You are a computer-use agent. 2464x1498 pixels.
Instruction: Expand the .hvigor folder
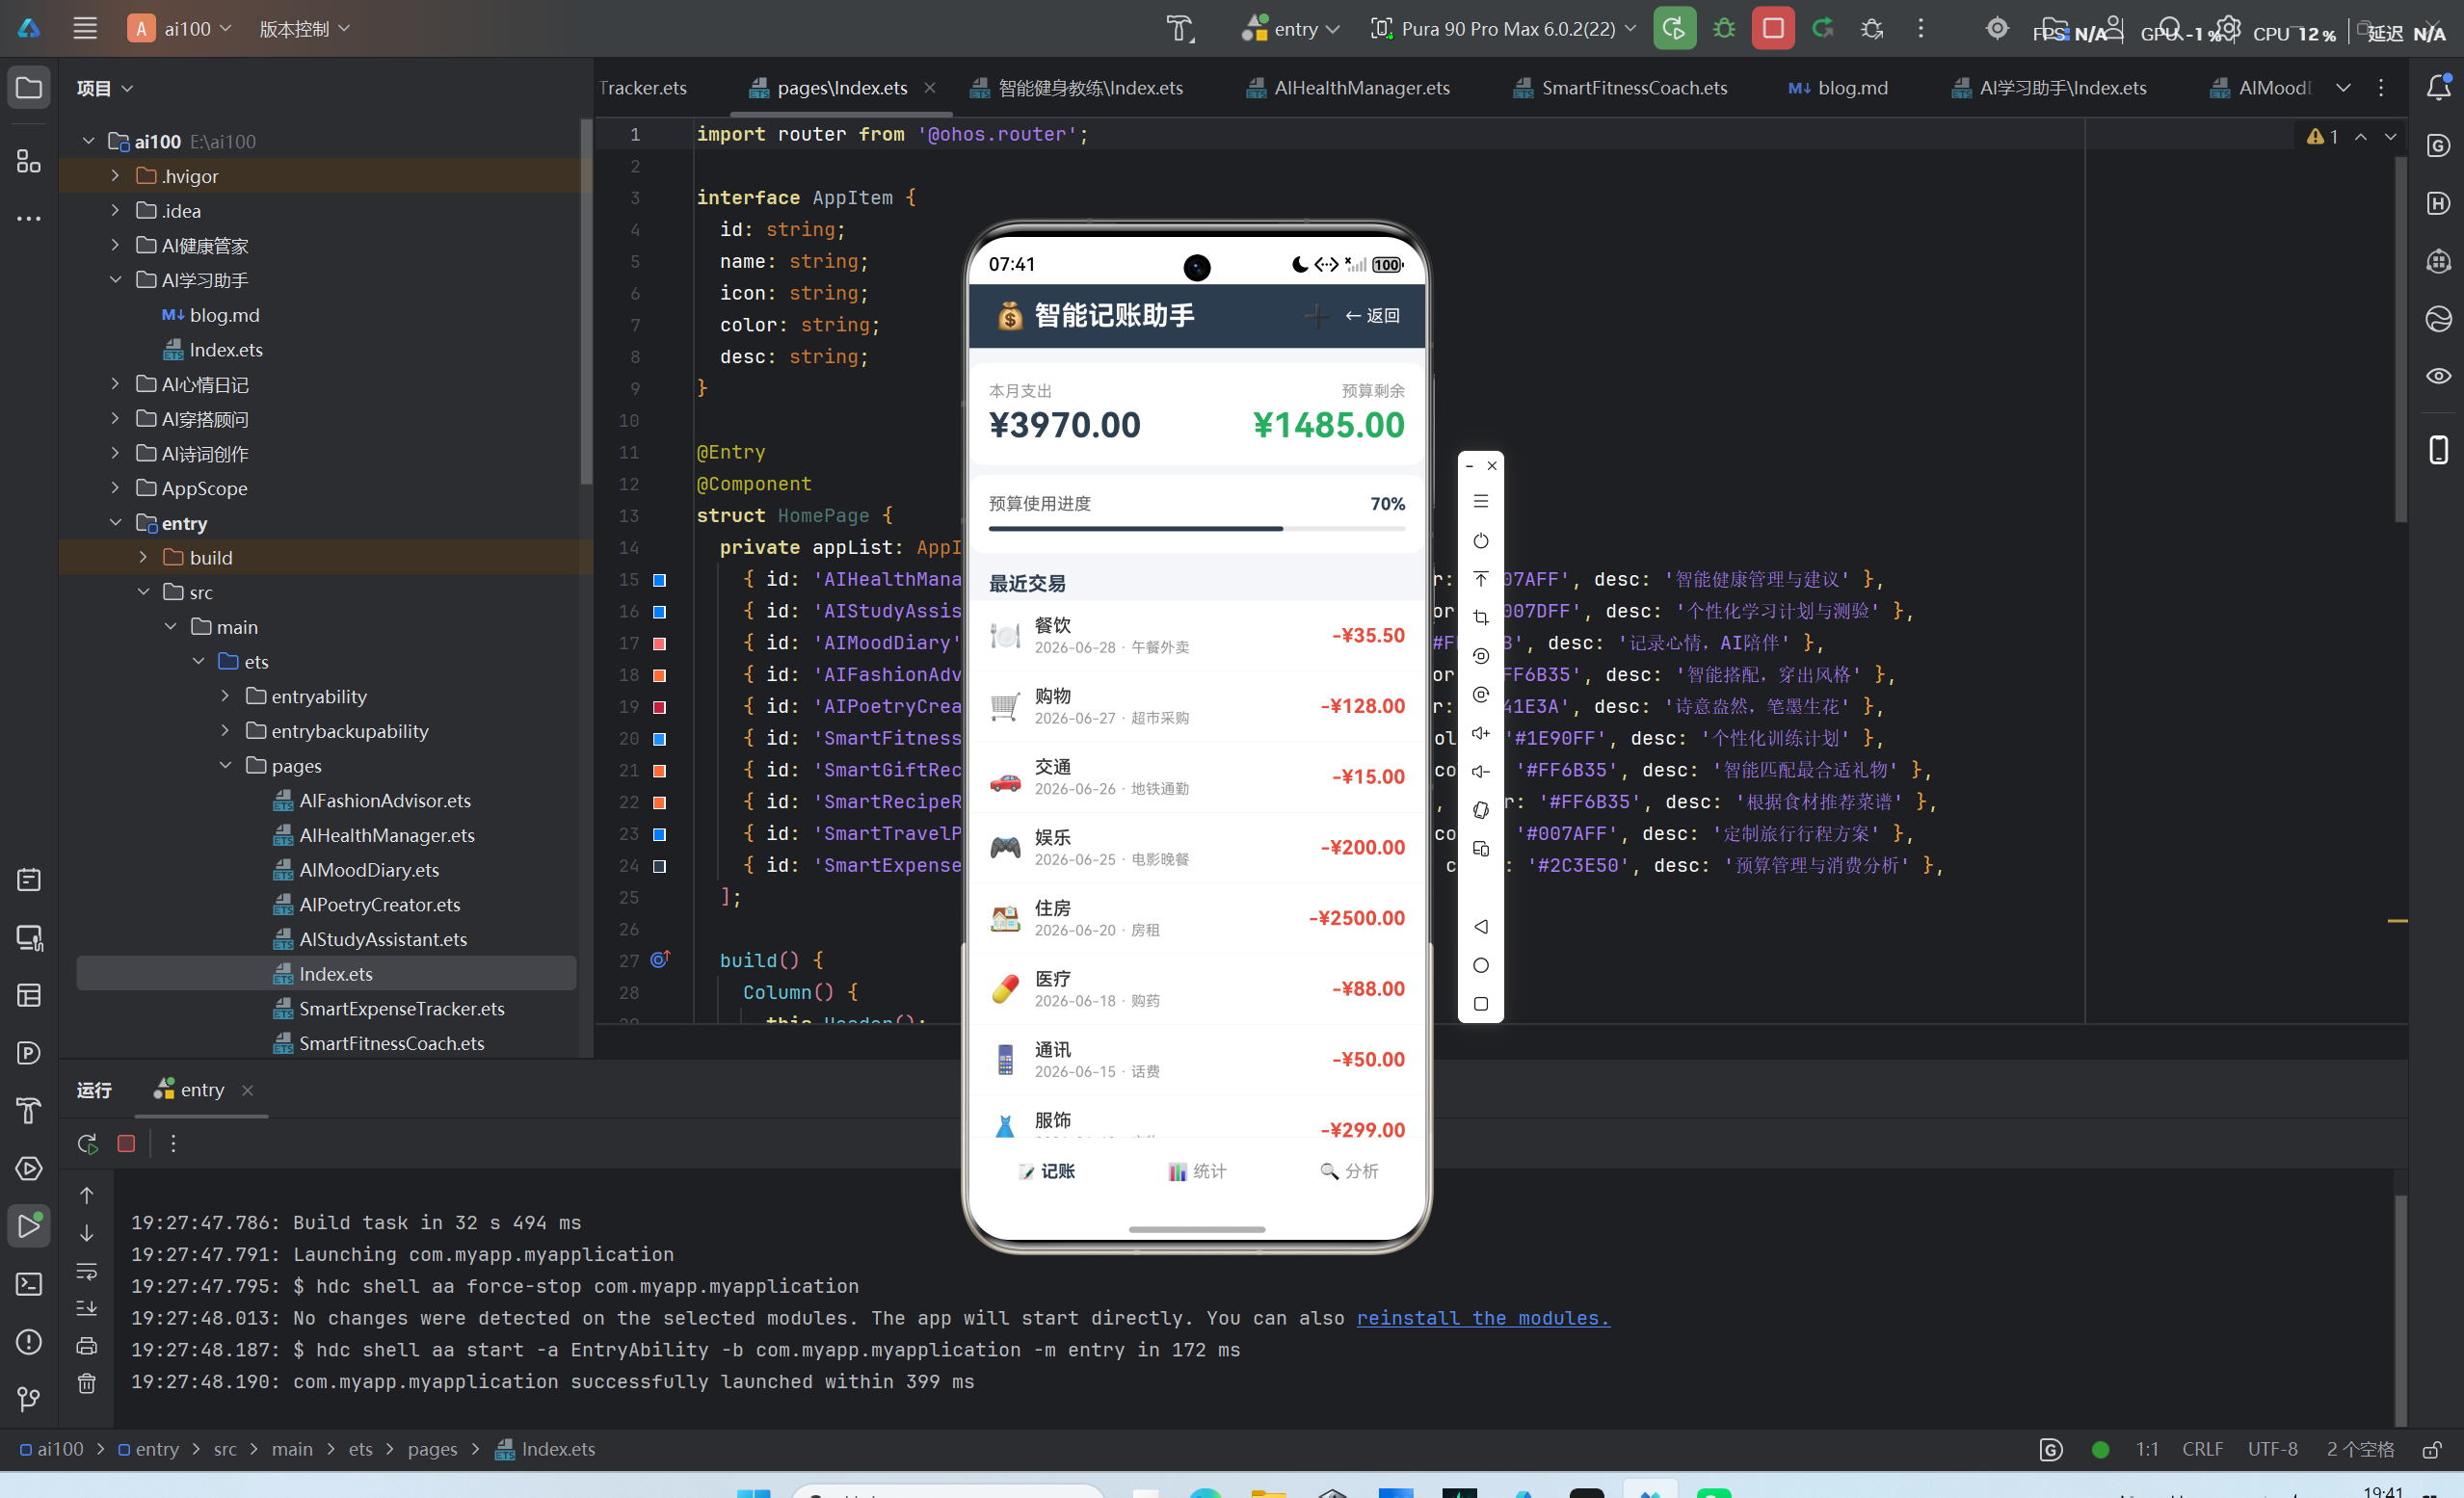[115, 176]
